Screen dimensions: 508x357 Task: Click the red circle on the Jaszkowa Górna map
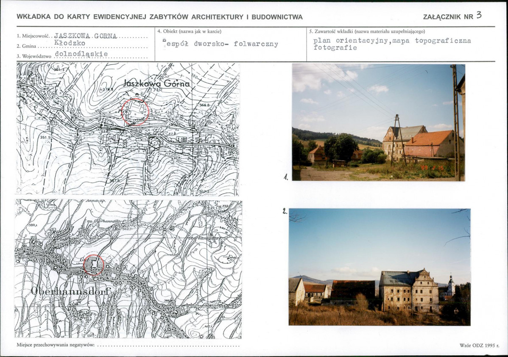[136, 112]
